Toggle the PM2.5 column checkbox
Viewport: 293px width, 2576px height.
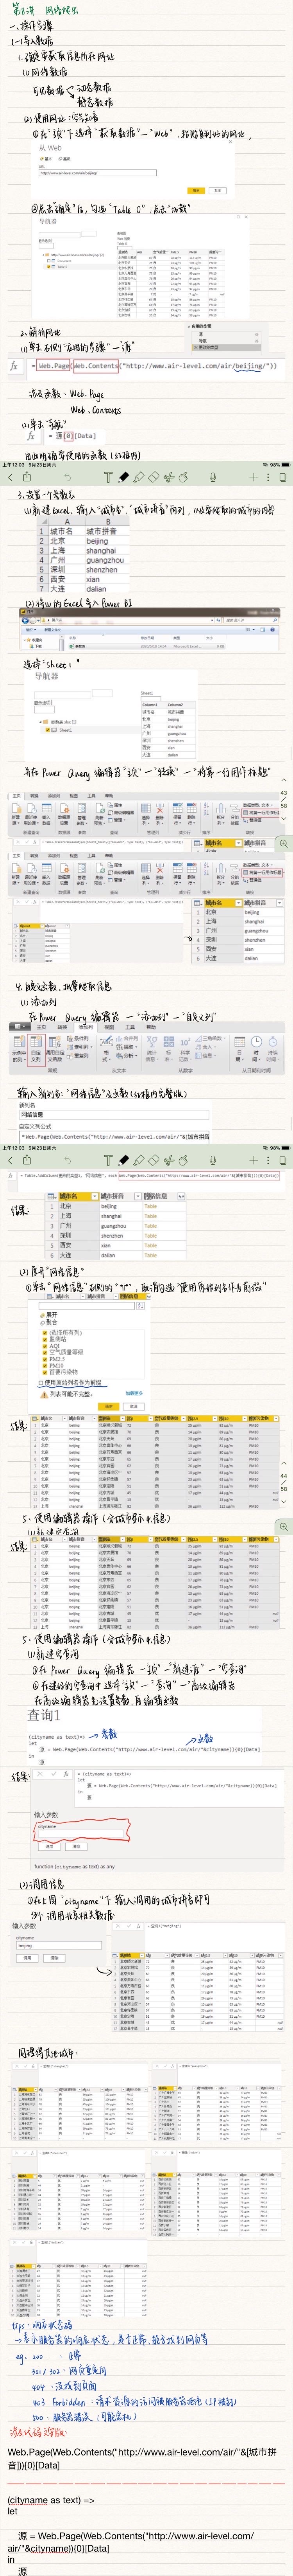[45, 1359]
